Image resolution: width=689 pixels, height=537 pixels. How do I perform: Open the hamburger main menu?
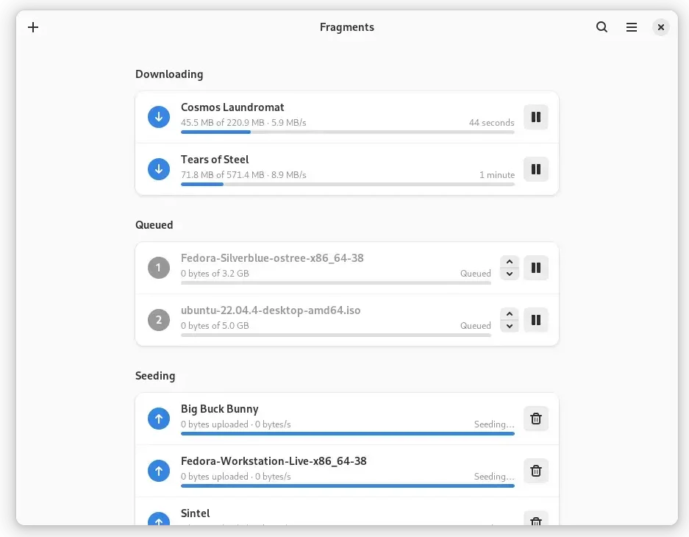pos(632,27)
